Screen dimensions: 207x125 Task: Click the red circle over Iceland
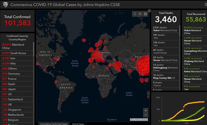[x=84, y=40]
